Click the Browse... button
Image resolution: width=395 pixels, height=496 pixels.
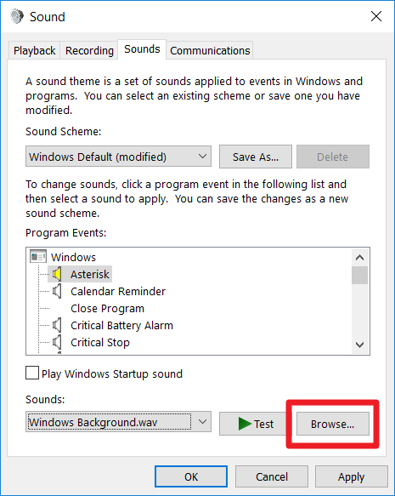[332, 424]
